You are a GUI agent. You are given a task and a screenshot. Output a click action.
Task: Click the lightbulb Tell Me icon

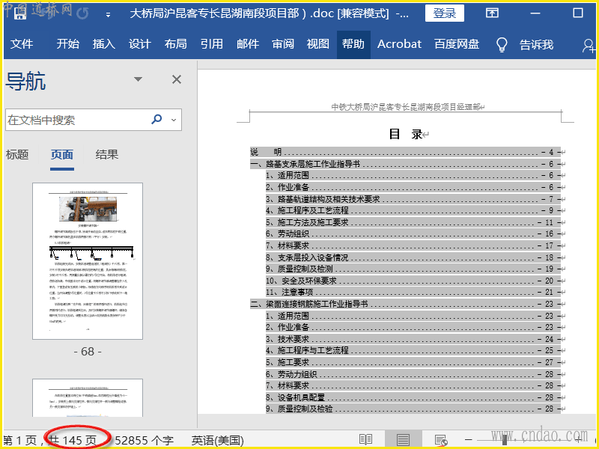[x=502, y=44]
